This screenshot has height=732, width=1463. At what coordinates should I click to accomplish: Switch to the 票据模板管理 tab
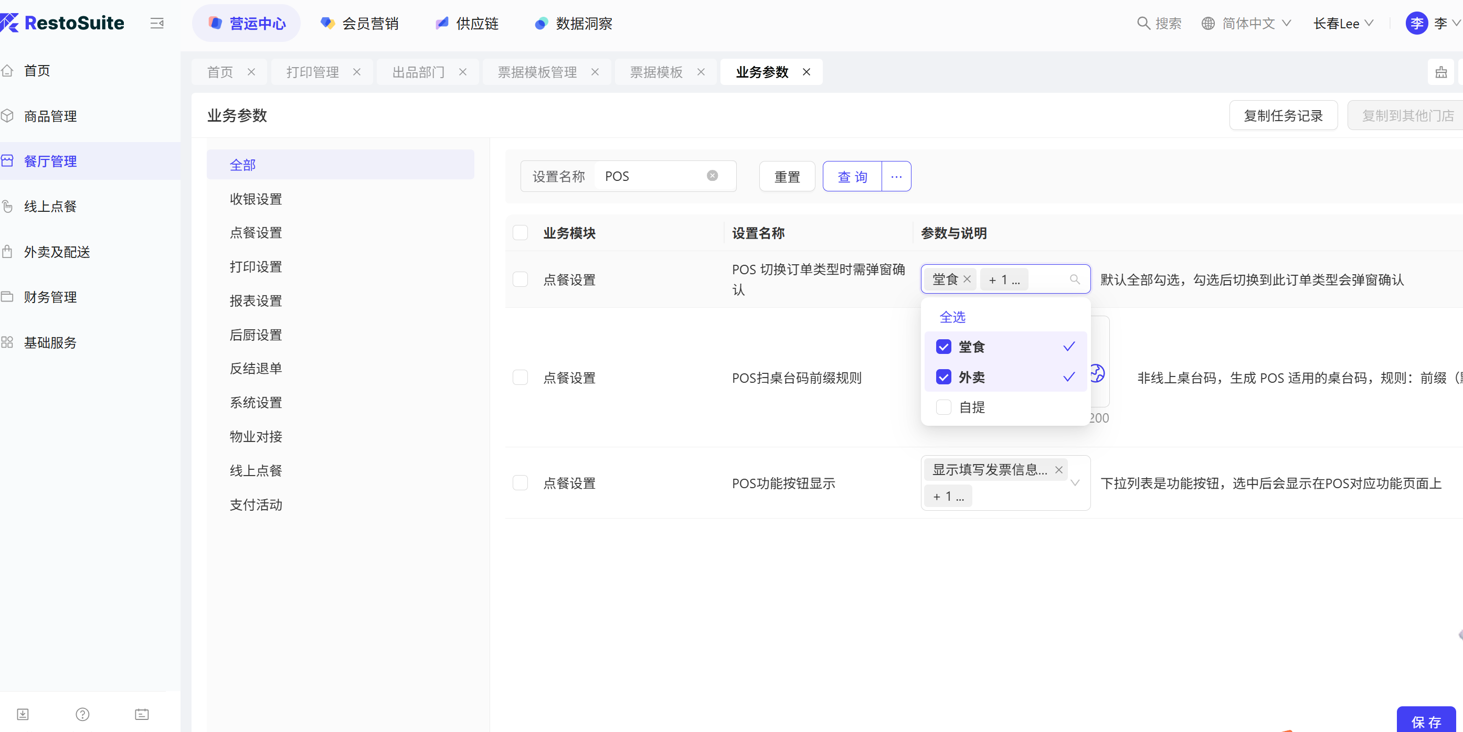tap(537, 72)
